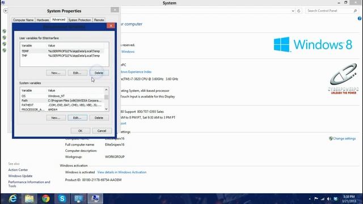Open View details in Windows Activation link
This screenshot has width=363, height=204.
click(x=122, y=172)
